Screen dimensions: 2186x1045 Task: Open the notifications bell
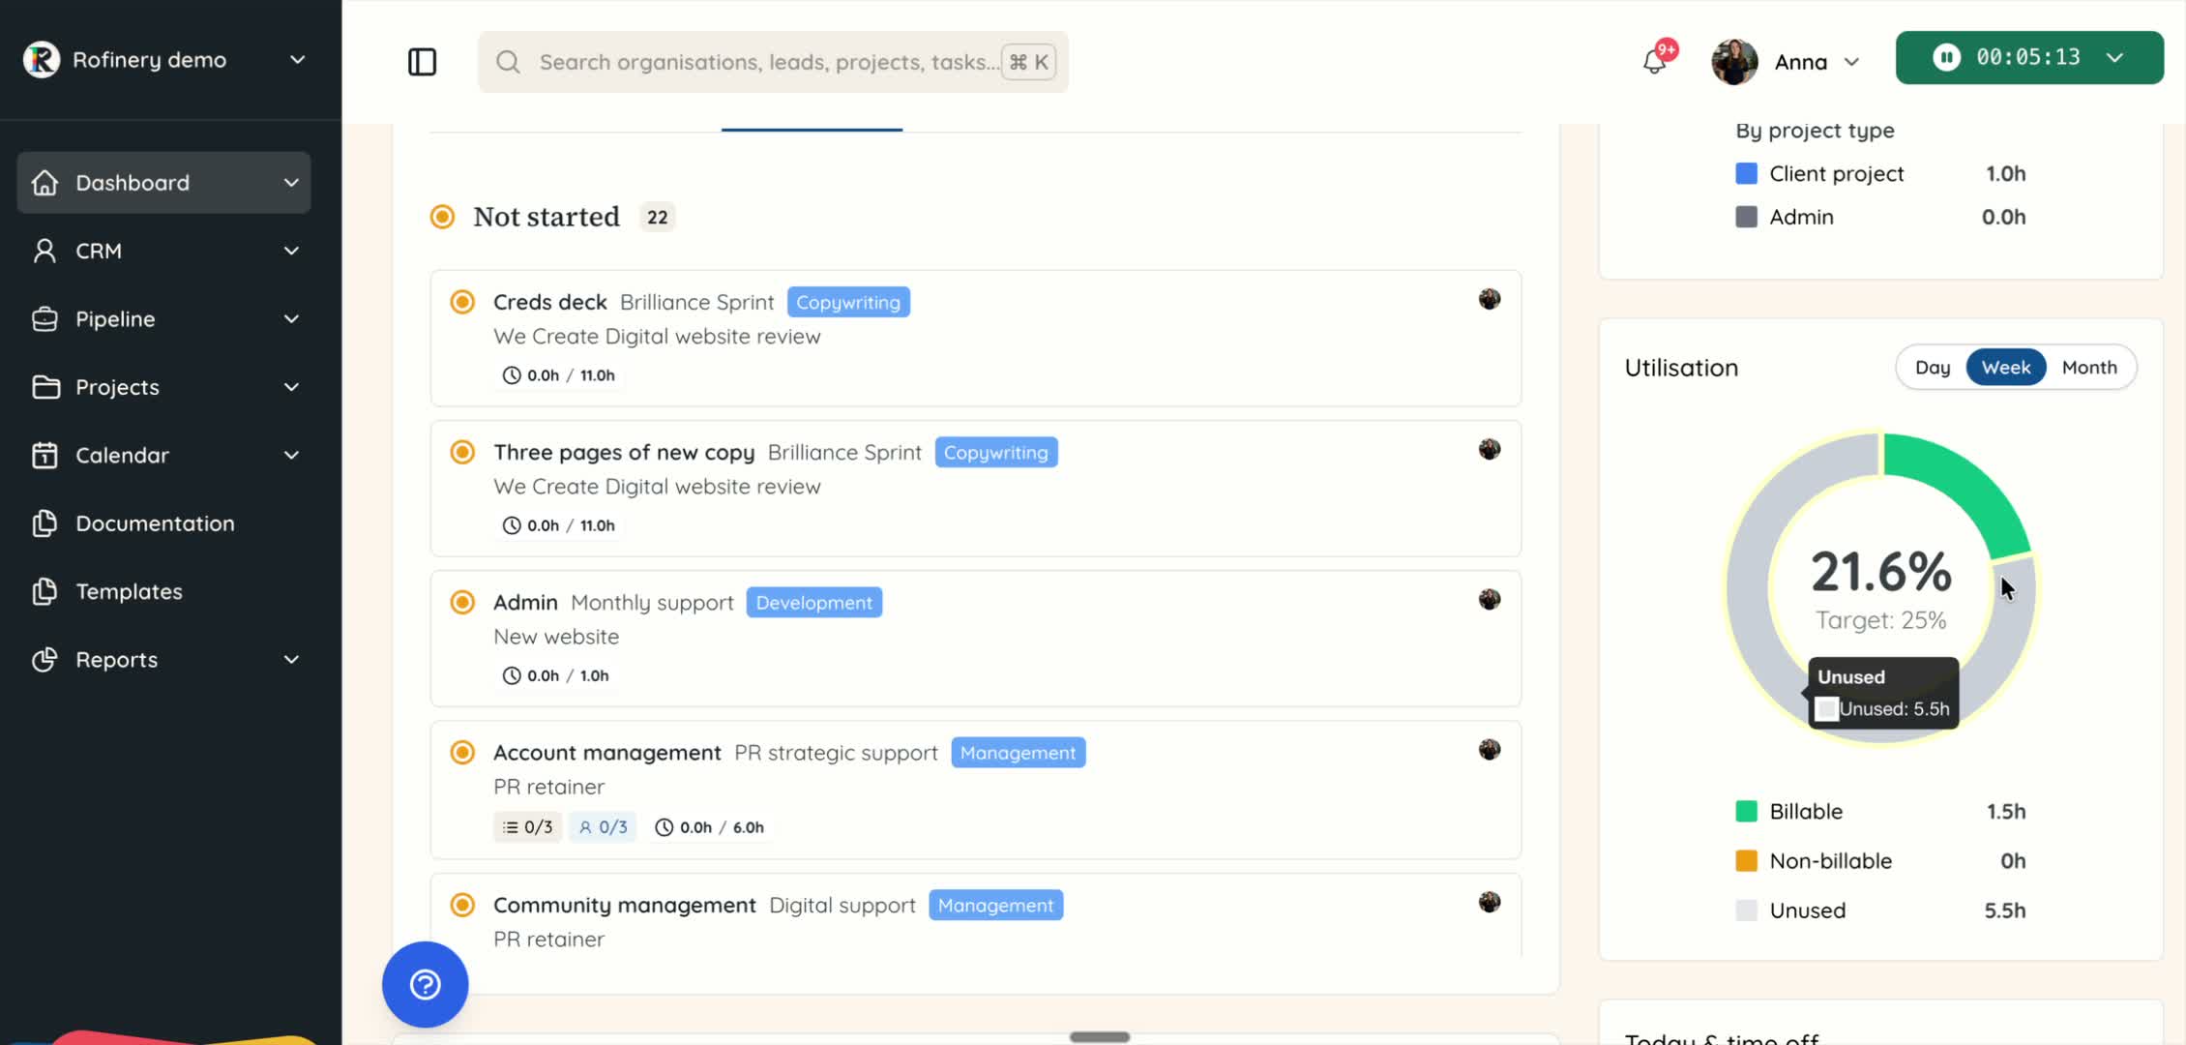click(x=1655, y=62)
